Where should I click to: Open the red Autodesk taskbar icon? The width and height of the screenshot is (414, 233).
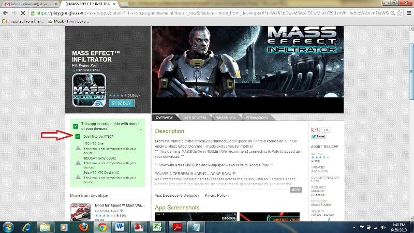pos(139,227)
